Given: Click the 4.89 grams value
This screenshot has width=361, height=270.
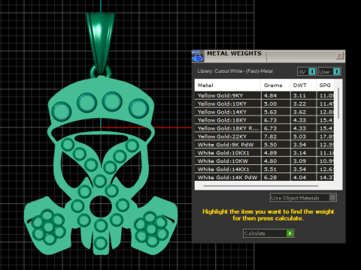Looking at the screenshot, I should click(x=270, y=153).
